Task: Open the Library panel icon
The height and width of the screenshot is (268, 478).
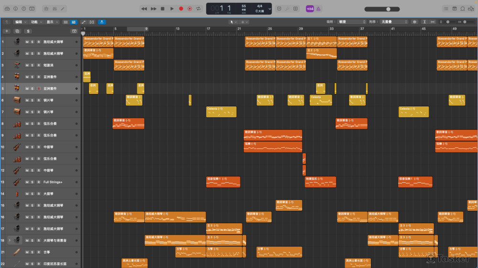Action: click(7, 9)
